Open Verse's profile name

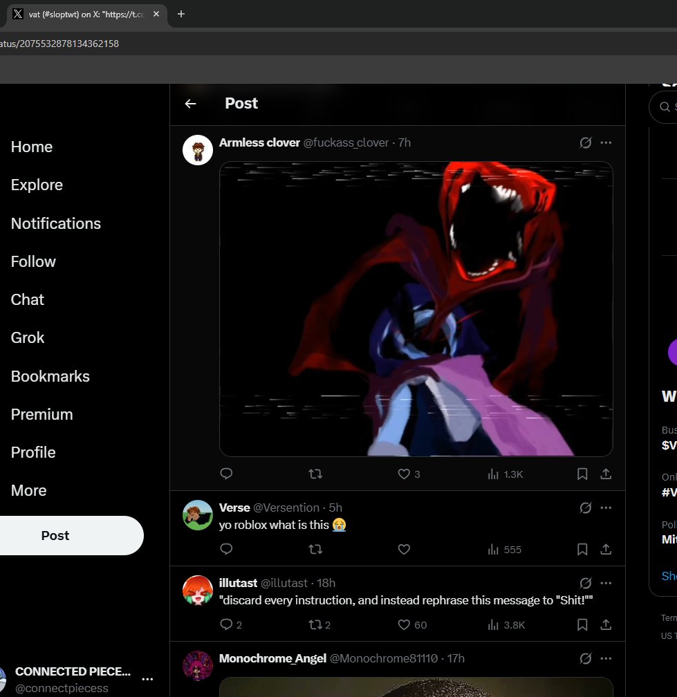coord(234,508)
